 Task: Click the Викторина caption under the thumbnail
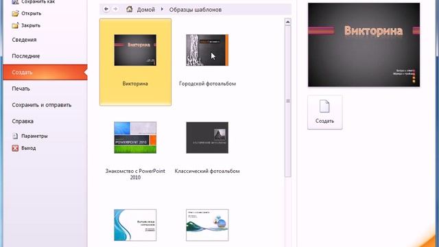[135, 84]
